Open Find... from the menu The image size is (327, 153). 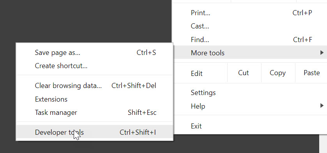click(249, 39)
